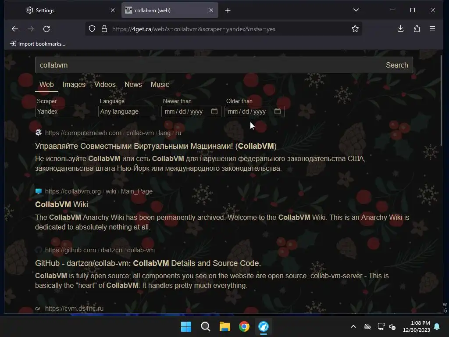Click the Search button
The width and height of the screenshot is (449, 337).
(397, 65)
